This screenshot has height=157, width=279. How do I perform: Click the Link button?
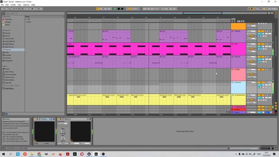pyautogui.click(x=4, y=9)
